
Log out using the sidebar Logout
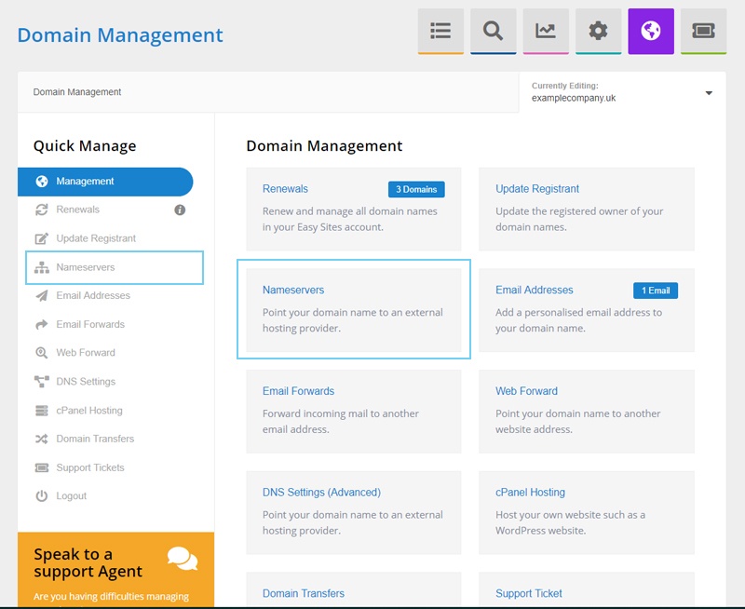[x=72, y=496]
